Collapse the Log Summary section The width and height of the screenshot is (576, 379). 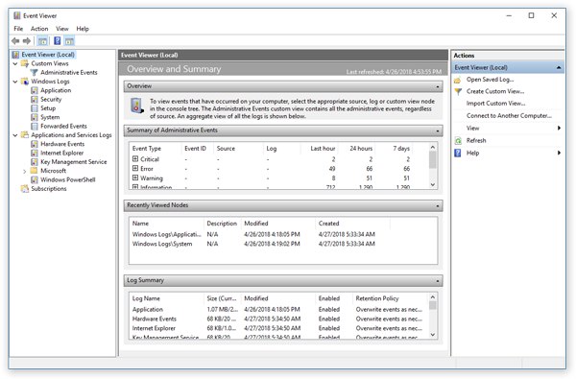click(x=438, y=281)
